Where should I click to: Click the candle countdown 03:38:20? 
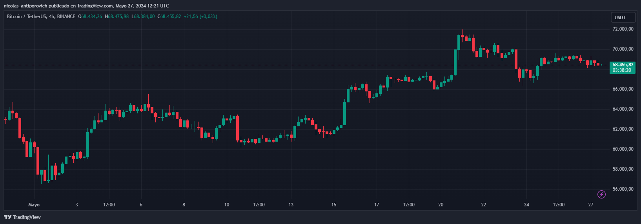[622, 70]
